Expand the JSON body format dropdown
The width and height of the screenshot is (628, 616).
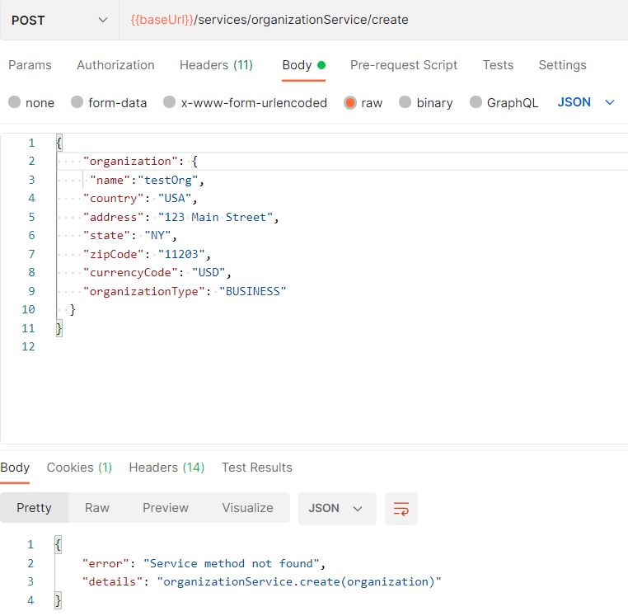point(586,102)
